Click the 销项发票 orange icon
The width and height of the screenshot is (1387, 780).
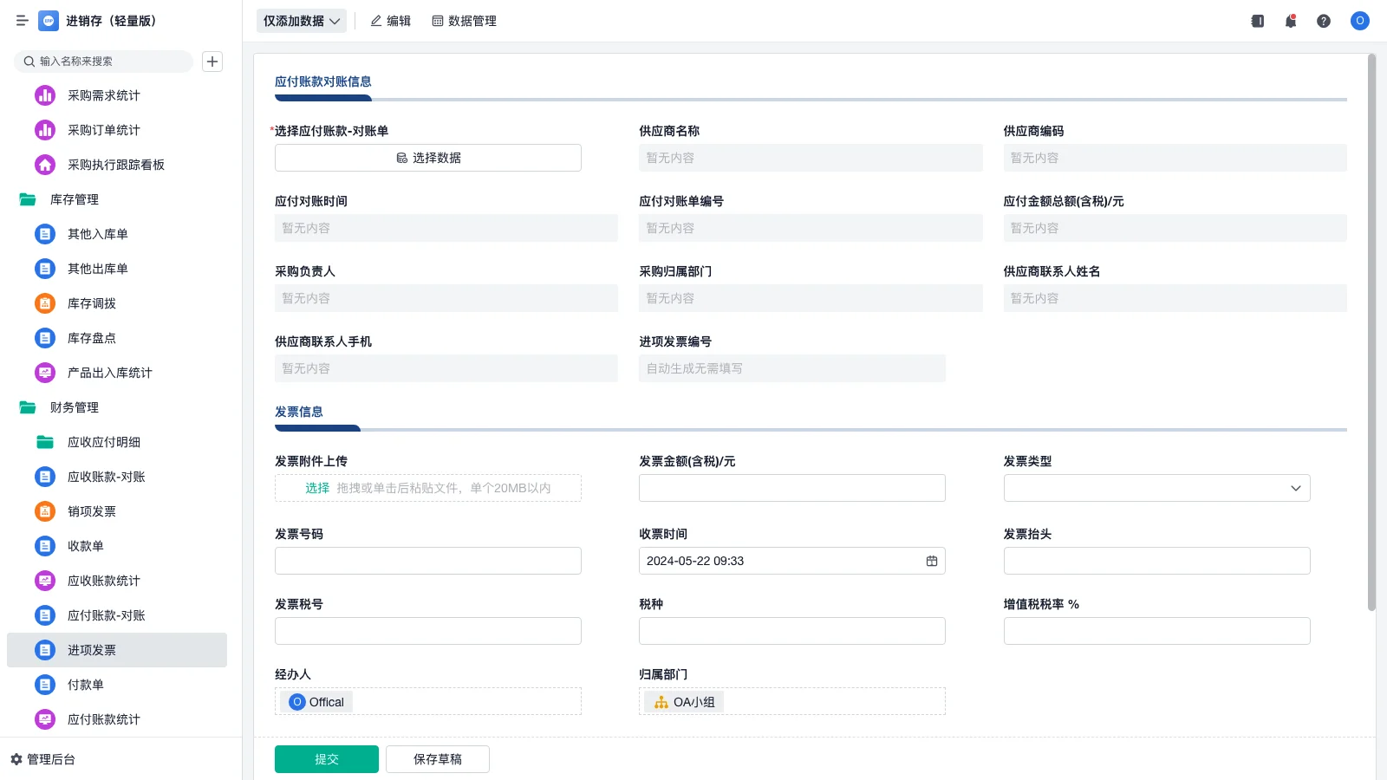[x=45, y=511]
